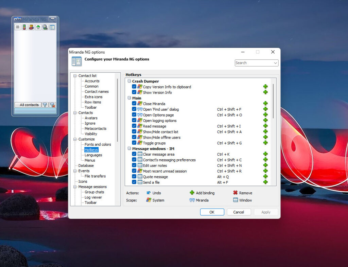The width and height of the screenshot is (348, 267).
Task: Go to the Languages options page
Action: click(93, 155)
